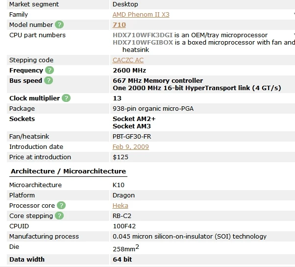Click the Package row label

[x=22, y=109]
